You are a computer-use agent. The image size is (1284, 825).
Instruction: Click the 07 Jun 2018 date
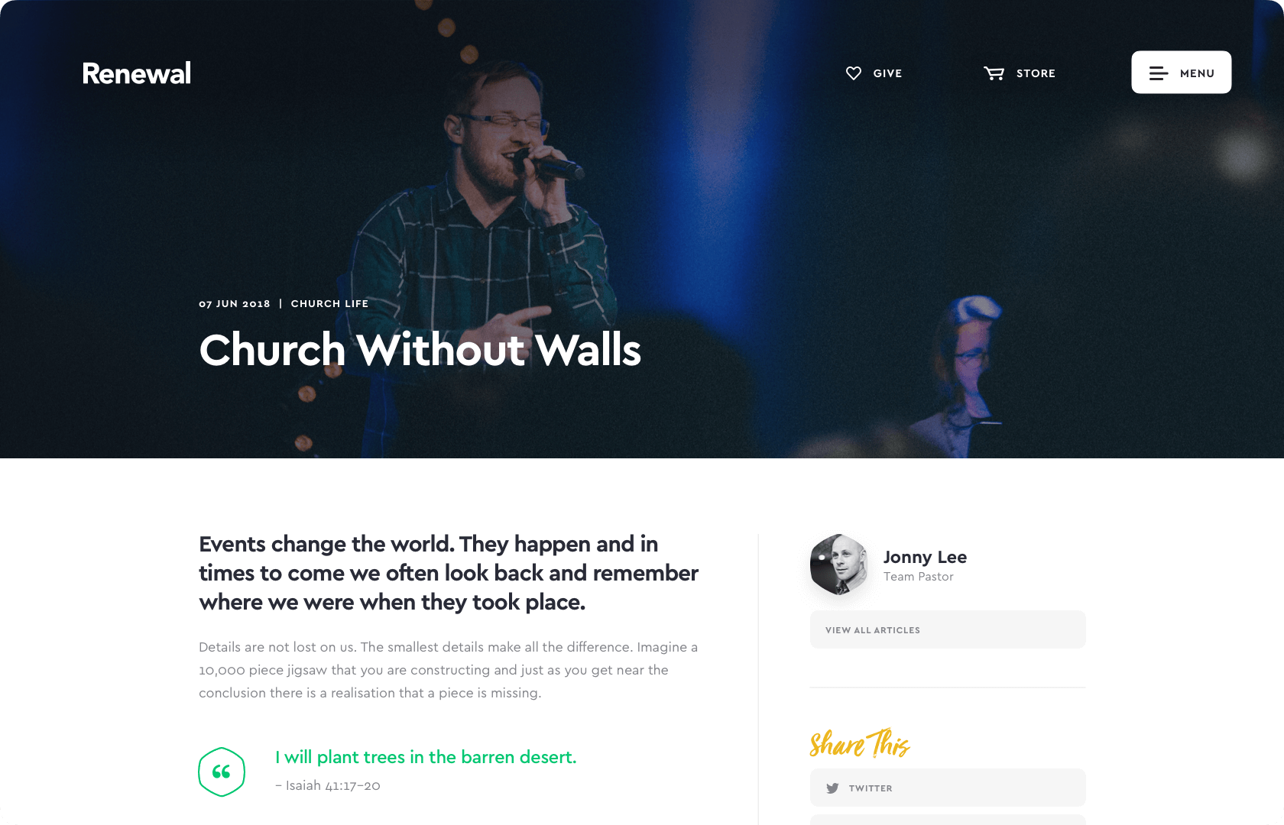click(235, 303)
